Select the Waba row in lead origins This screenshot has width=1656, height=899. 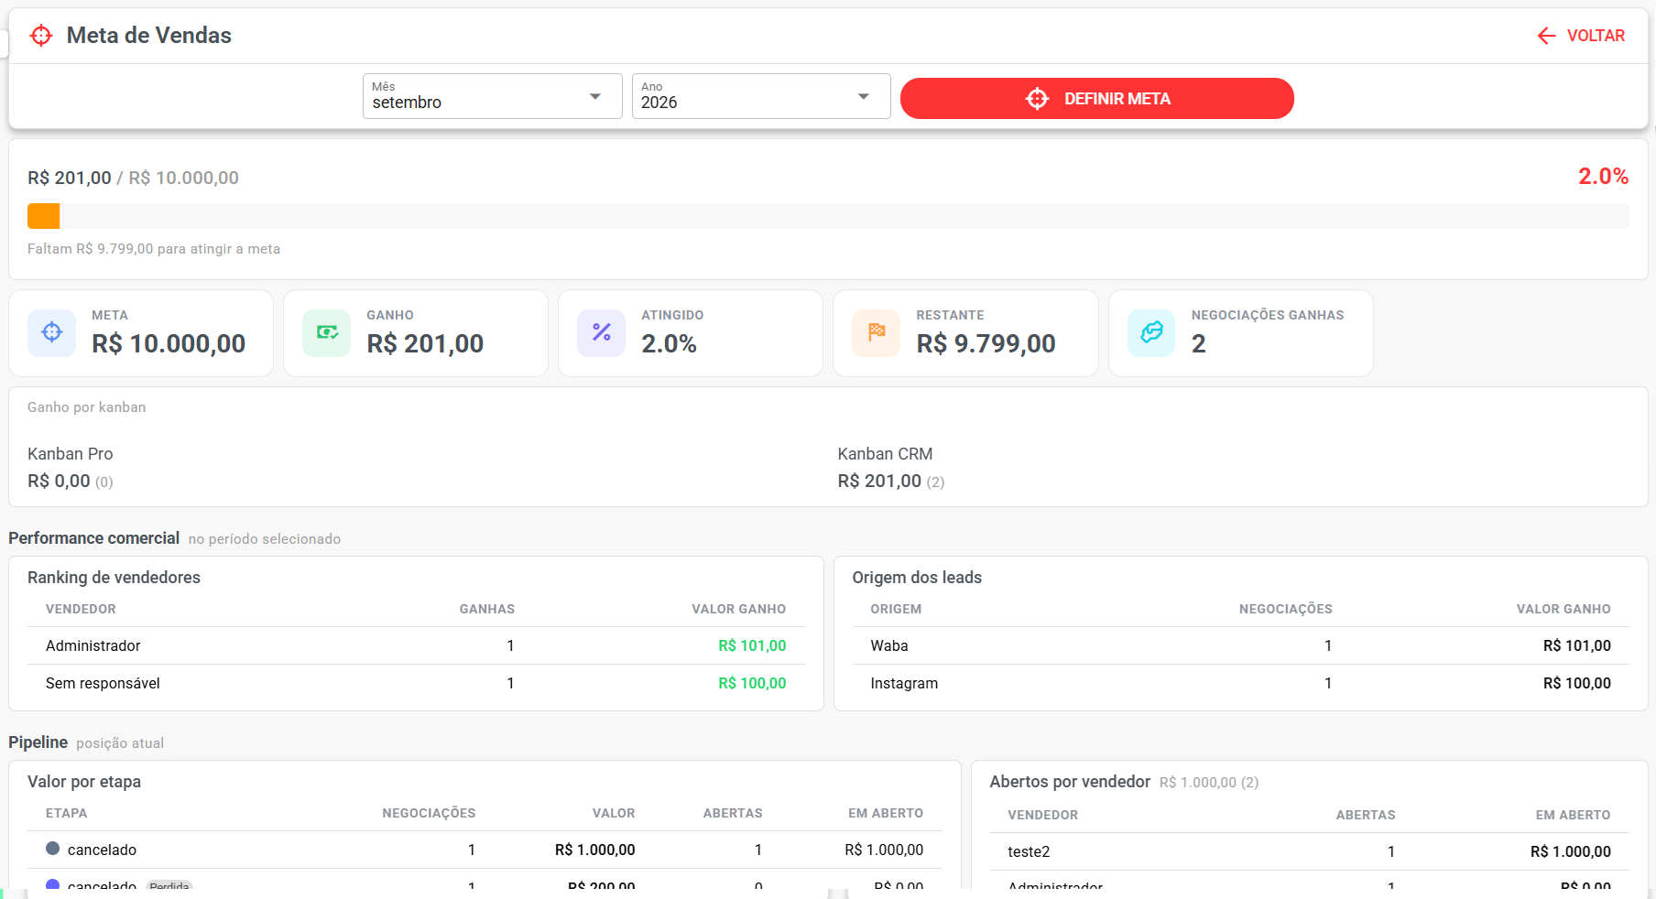tap(1240, 645)
